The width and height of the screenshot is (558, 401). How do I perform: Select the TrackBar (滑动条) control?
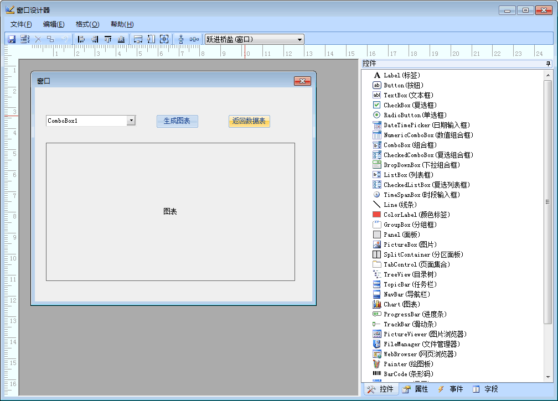pos(405,324)
